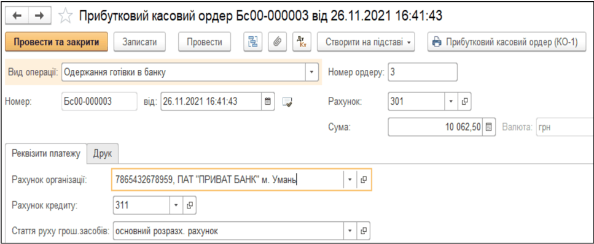Click the date field 26.11.2021 16:41:43

pos(211,102)
